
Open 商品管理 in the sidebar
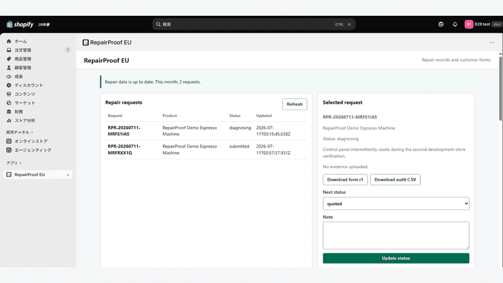(x=22, y=59)
